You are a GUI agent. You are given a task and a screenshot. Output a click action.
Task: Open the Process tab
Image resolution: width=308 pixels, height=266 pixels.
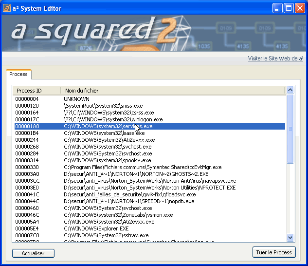[x=18, y=74]
